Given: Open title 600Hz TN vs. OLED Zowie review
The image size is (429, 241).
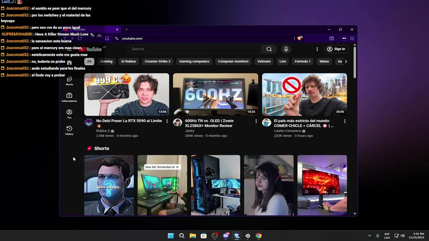Looking at the screenshot, I should pos(209,123).
